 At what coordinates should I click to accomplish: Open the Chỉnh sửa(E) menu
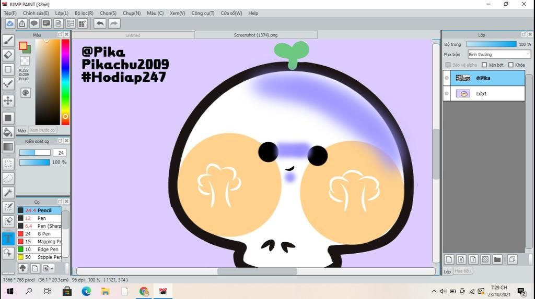36,13
